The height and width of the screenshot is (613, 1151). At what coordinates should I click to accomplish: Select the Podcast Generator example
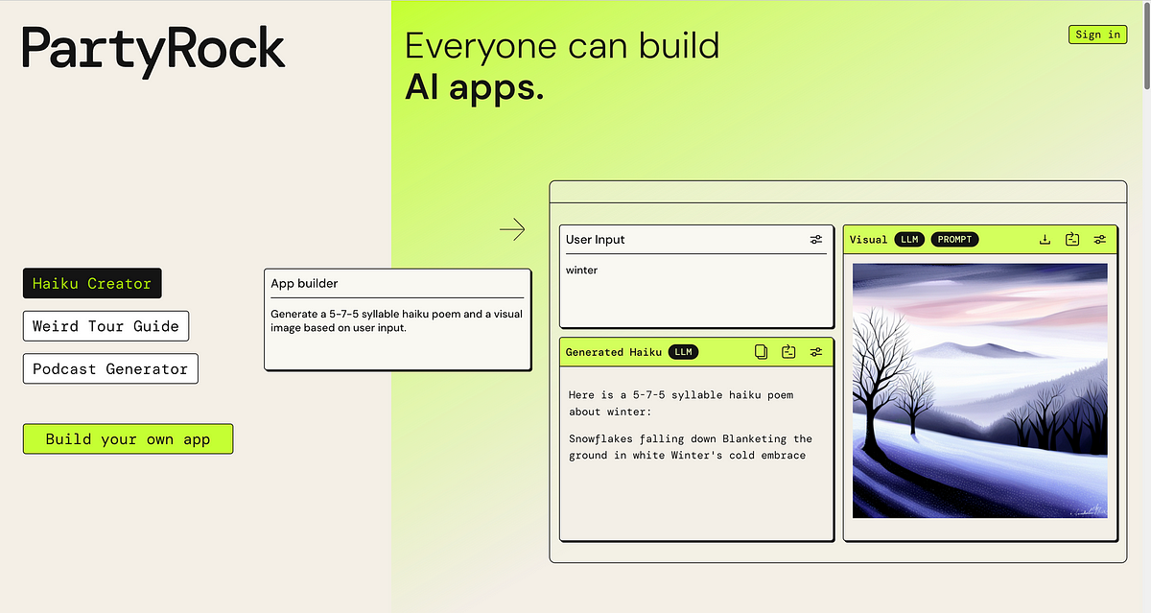tap(110, 369)
